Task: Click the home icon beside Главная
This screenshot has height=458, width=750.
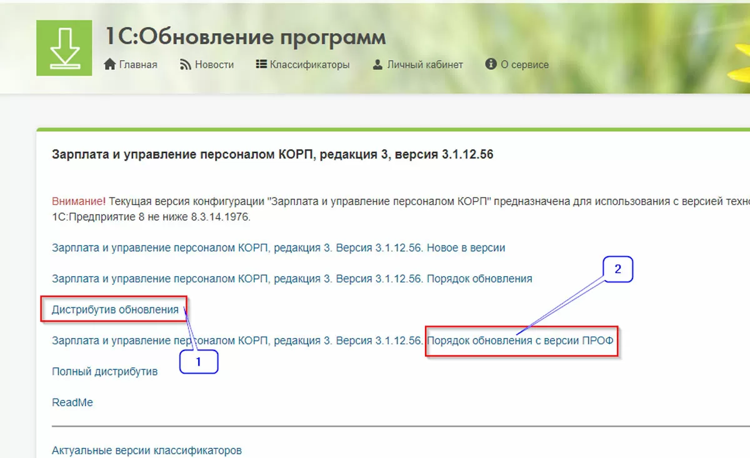Action: click(x=110, y=64)
